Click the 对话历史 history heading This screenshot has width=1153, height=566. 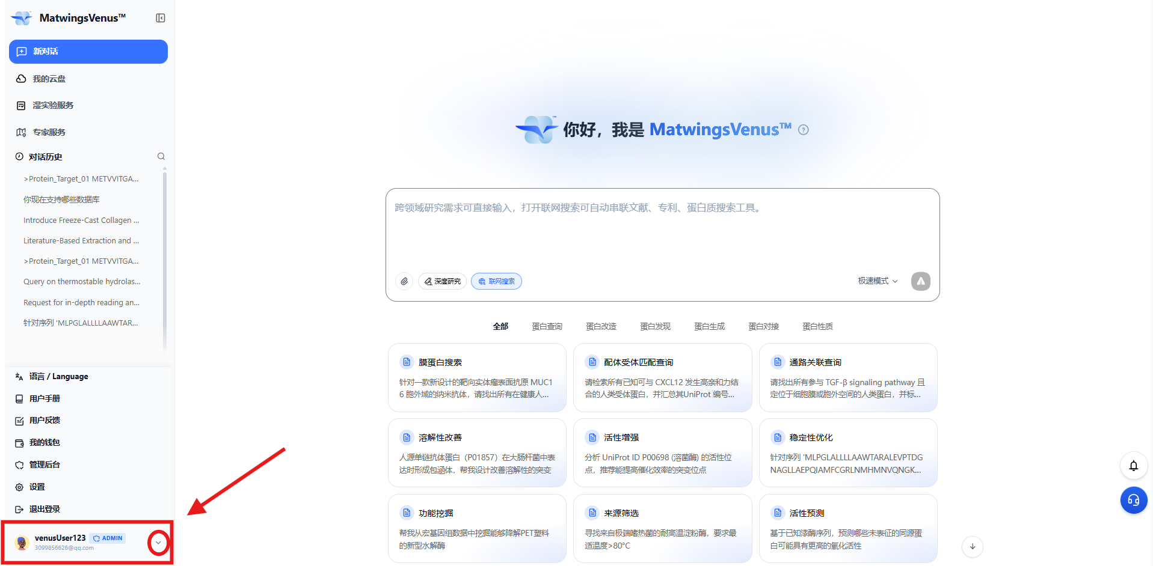[x=46, y=157]
